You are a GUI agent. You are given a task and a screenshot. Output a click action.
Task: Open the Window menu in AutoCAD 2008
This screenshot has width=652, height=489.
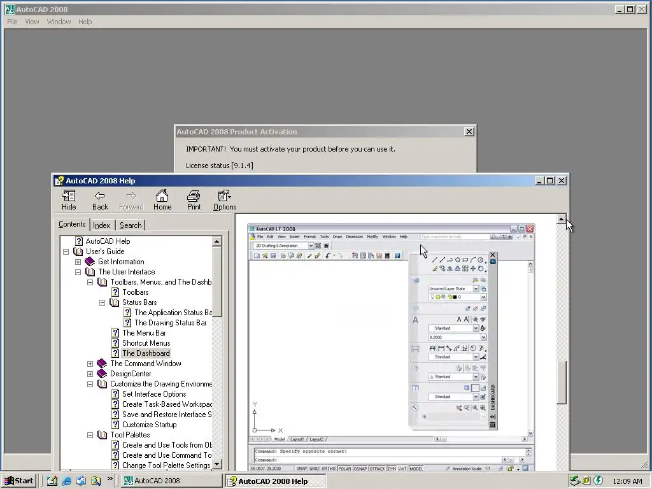[59, 22]
